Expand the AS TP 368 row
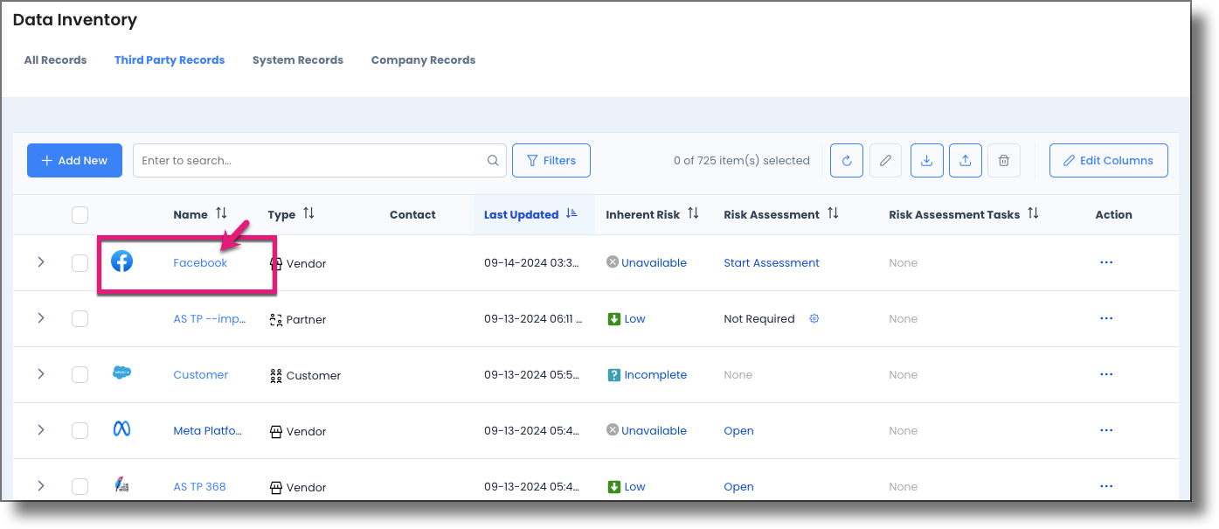1219x529 pixels. [x=40, y=486]
